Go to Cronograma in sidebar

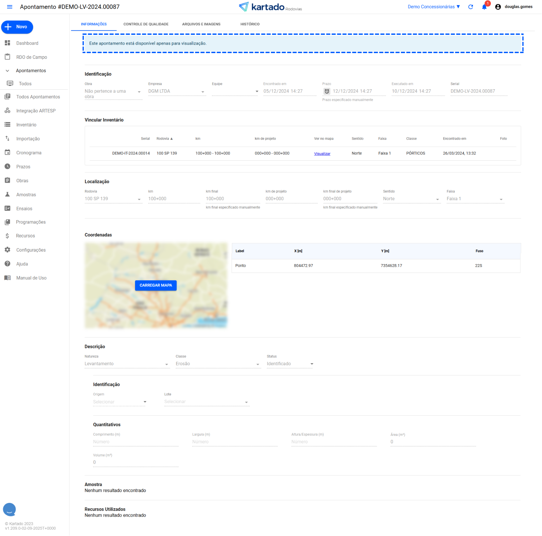(x=29, y=153)
